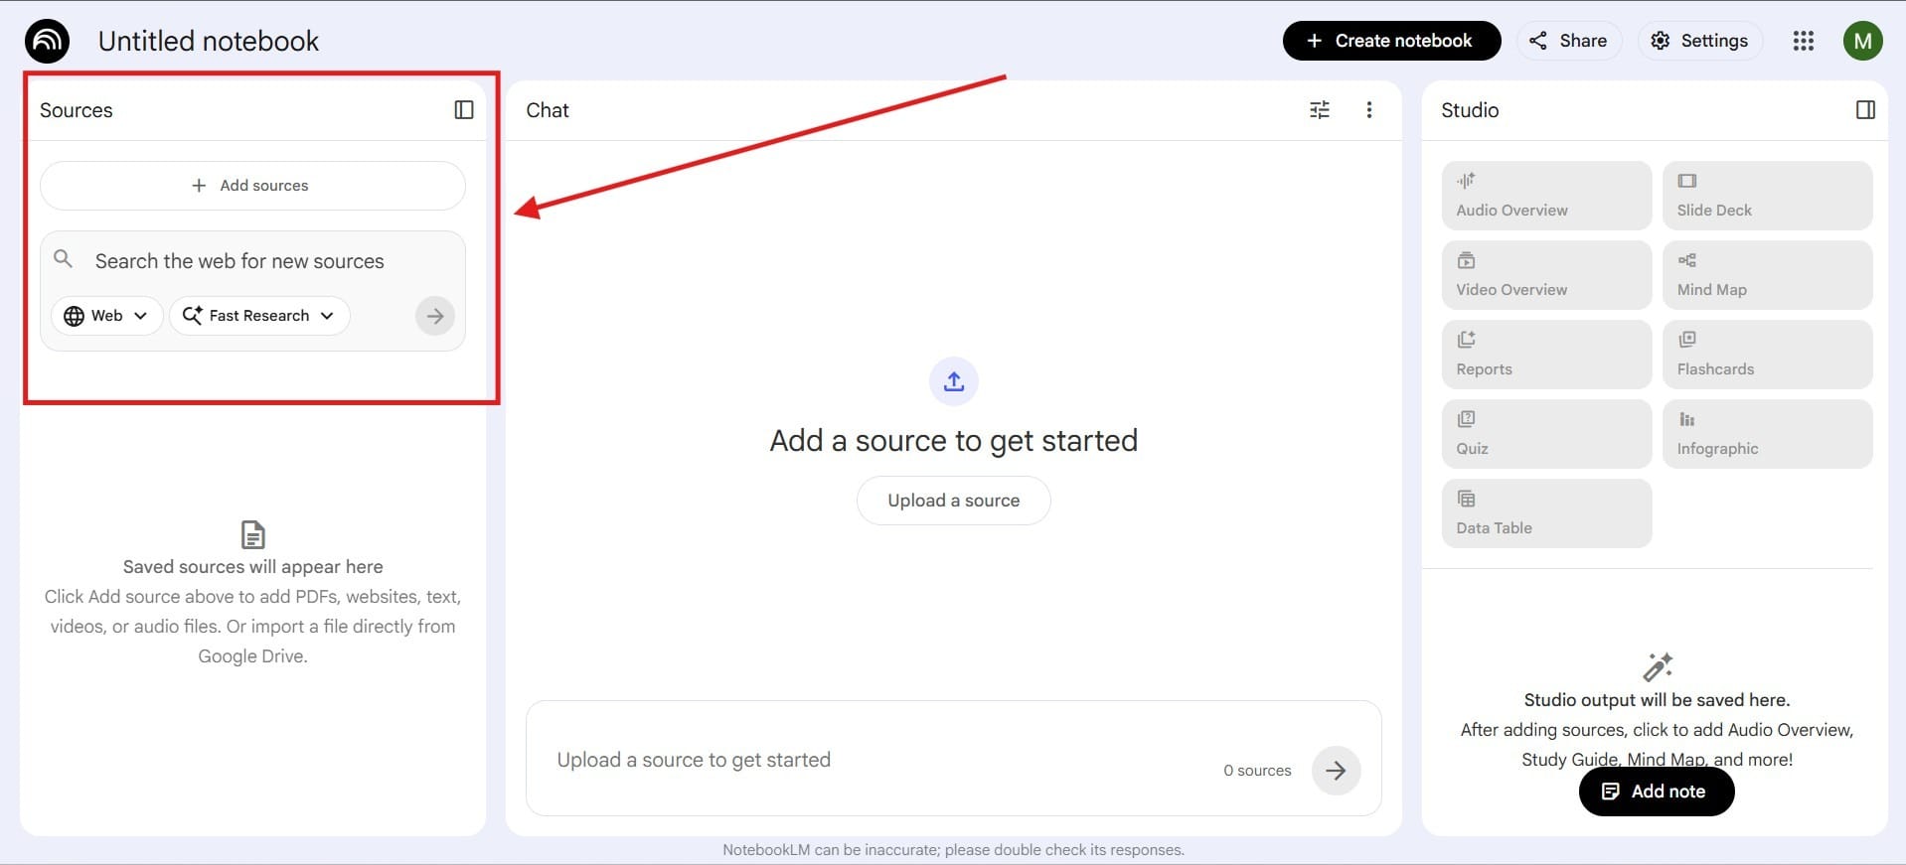
Task: Click Add note button
Action: (1657, 792)
